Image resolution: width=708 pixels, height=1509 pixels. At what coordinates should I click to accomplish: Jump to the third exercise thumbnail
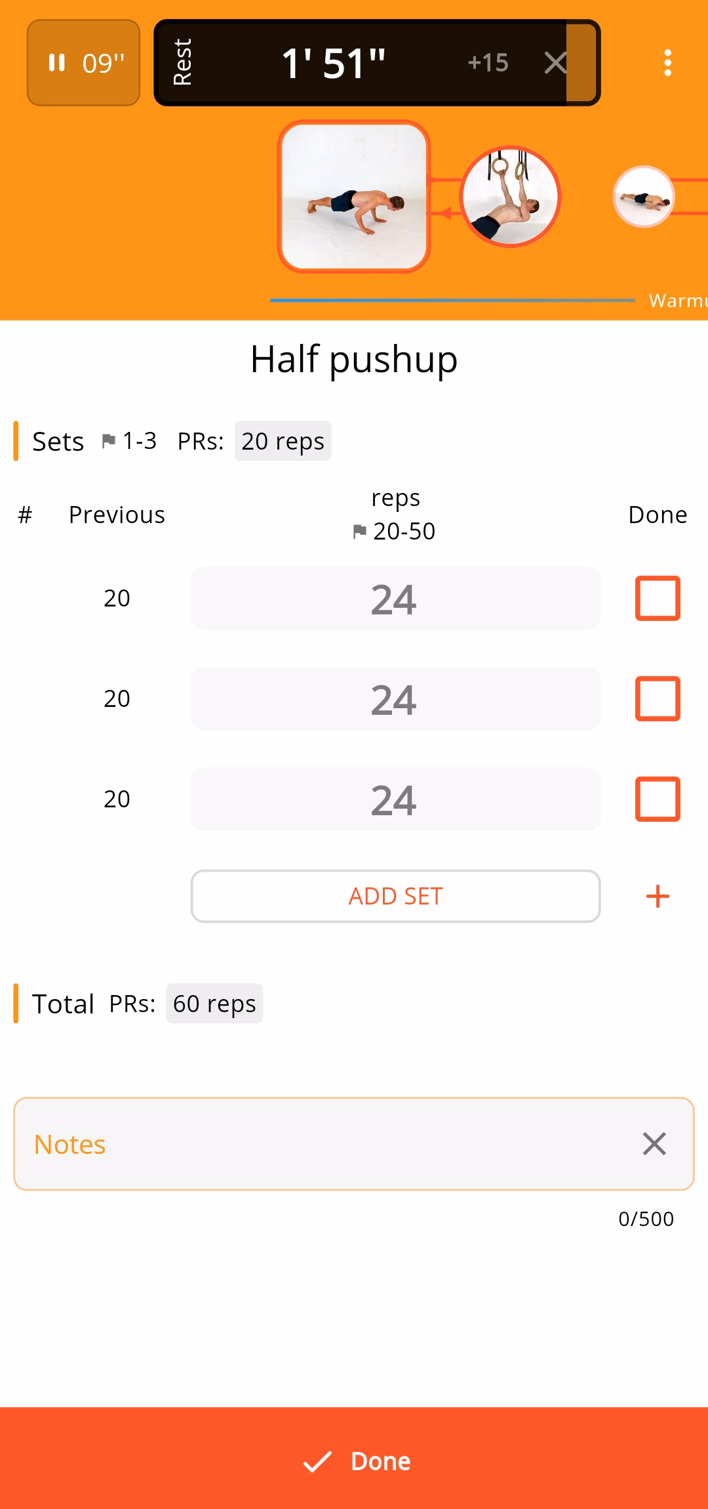pos(644,196)
